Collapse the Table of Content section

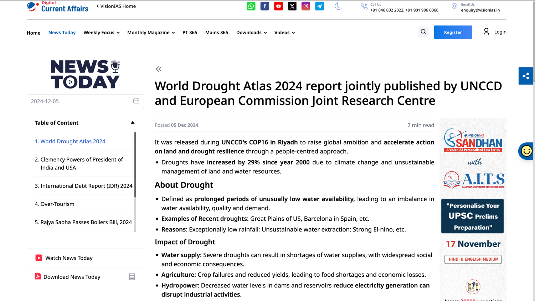coord(133,123)
